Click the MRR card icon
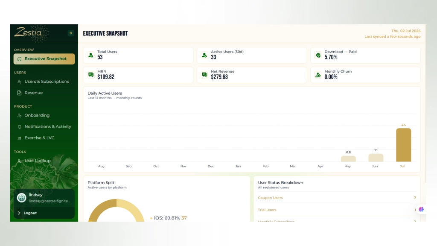Image resolution: width=437 pixels, height=246 pixels. pos(91,75)
